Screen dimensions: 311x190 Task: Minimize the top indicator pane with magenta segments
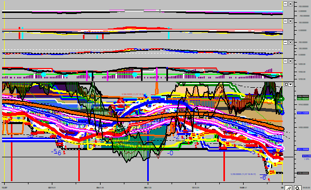(x=285, y=4)
